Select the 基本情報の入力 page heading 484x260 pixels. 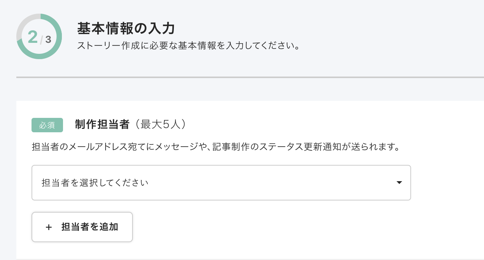click(126, 28)
